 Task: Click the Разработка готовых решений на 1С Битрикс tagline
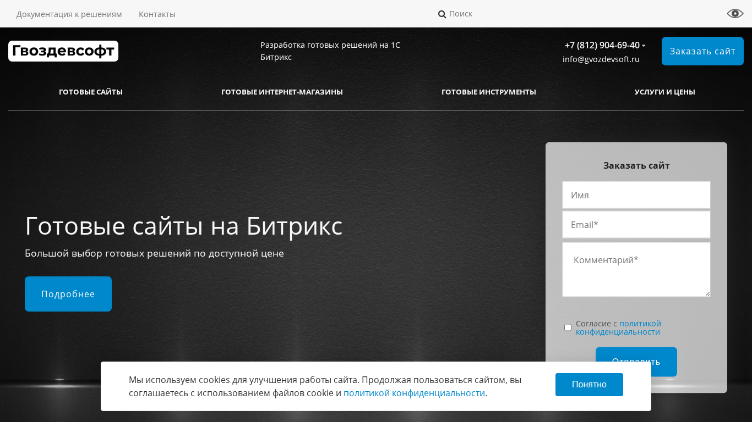pos(330,51)
